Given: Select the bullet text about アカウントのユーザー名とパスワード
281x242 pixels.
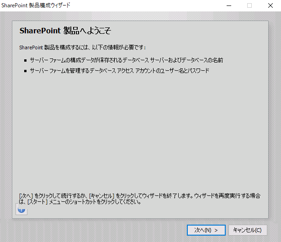Looking at the screenshot, I should click(120, 71).
